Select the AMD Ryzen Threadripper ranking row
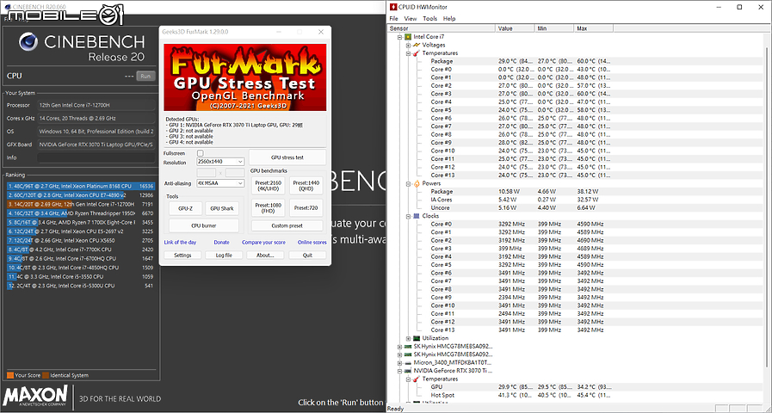772x413 pixels. pos(81,213)
